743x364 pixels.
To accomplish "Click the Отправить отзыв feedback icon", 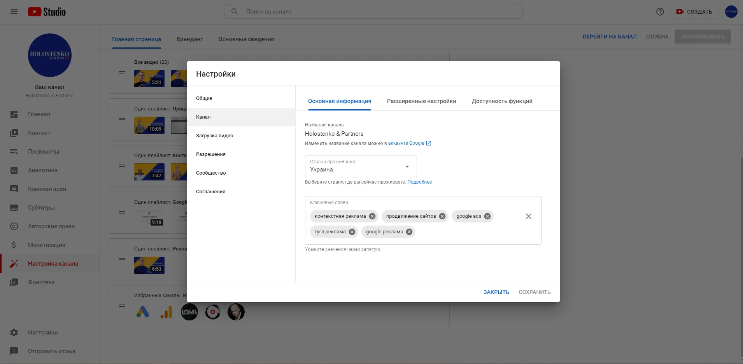I will 14,351.
